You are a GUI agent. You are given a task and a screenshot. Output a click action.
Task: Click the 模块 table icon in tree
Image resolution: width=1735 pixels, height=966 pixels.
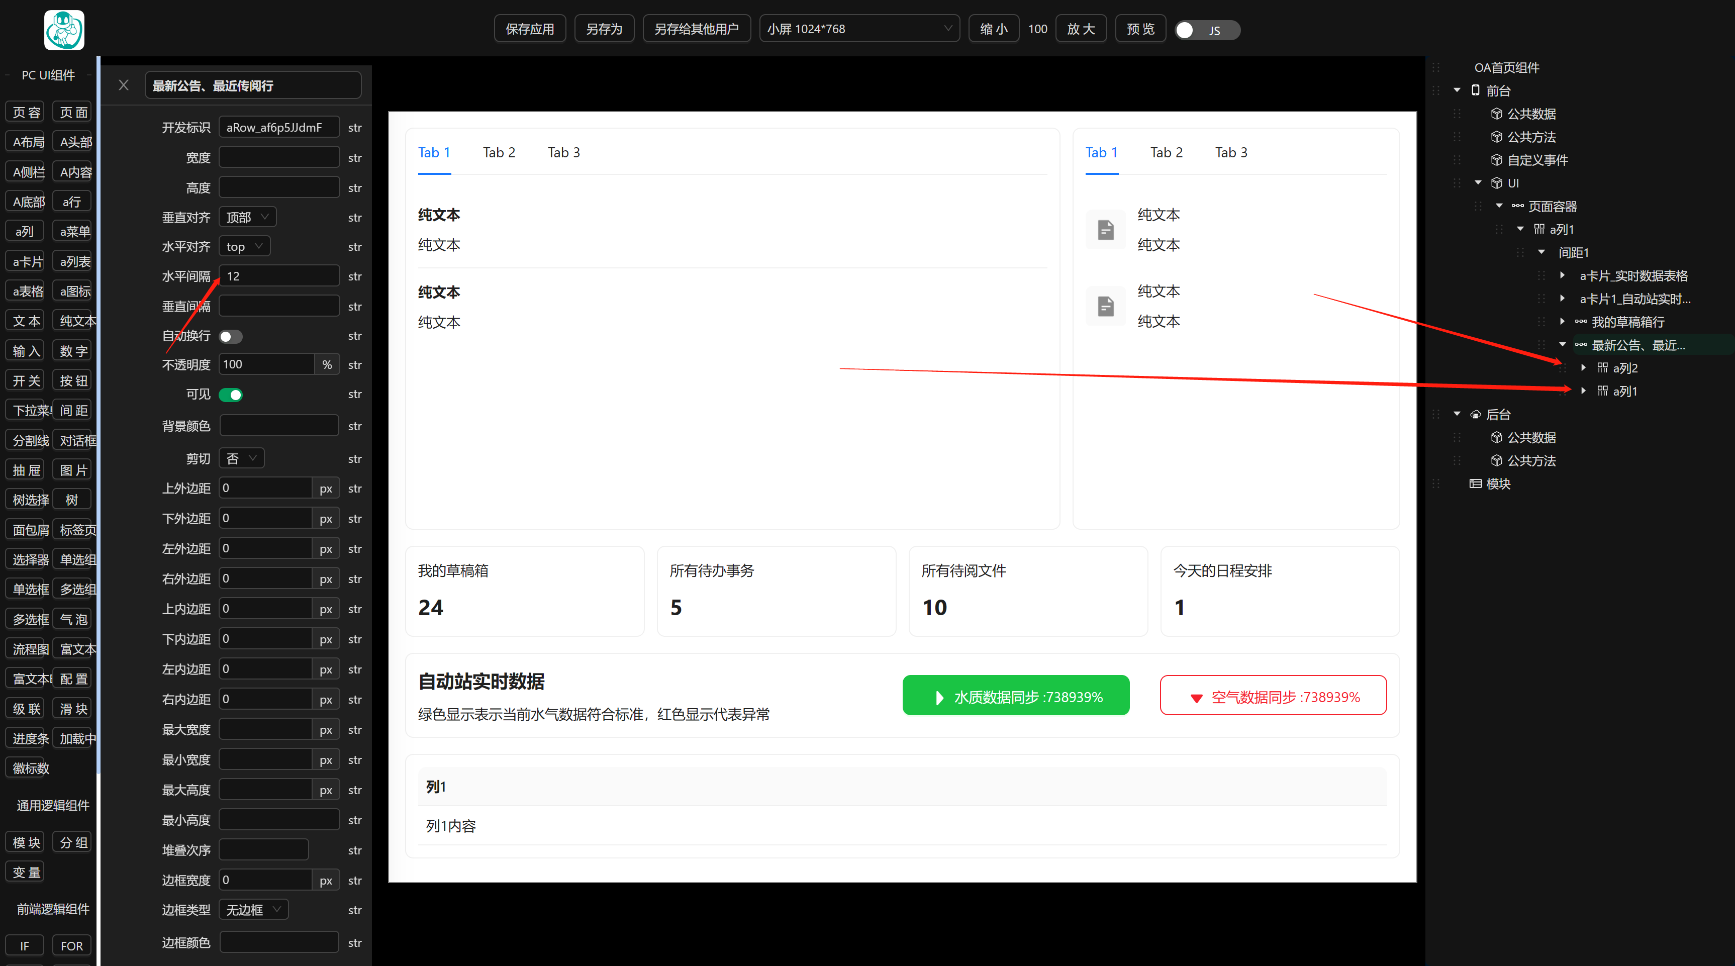tap(1475, 484)
